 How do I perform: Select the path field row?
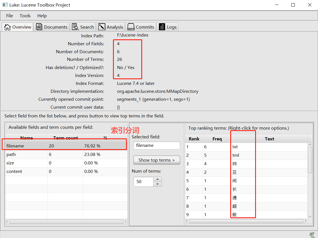[x=66, y=154]
